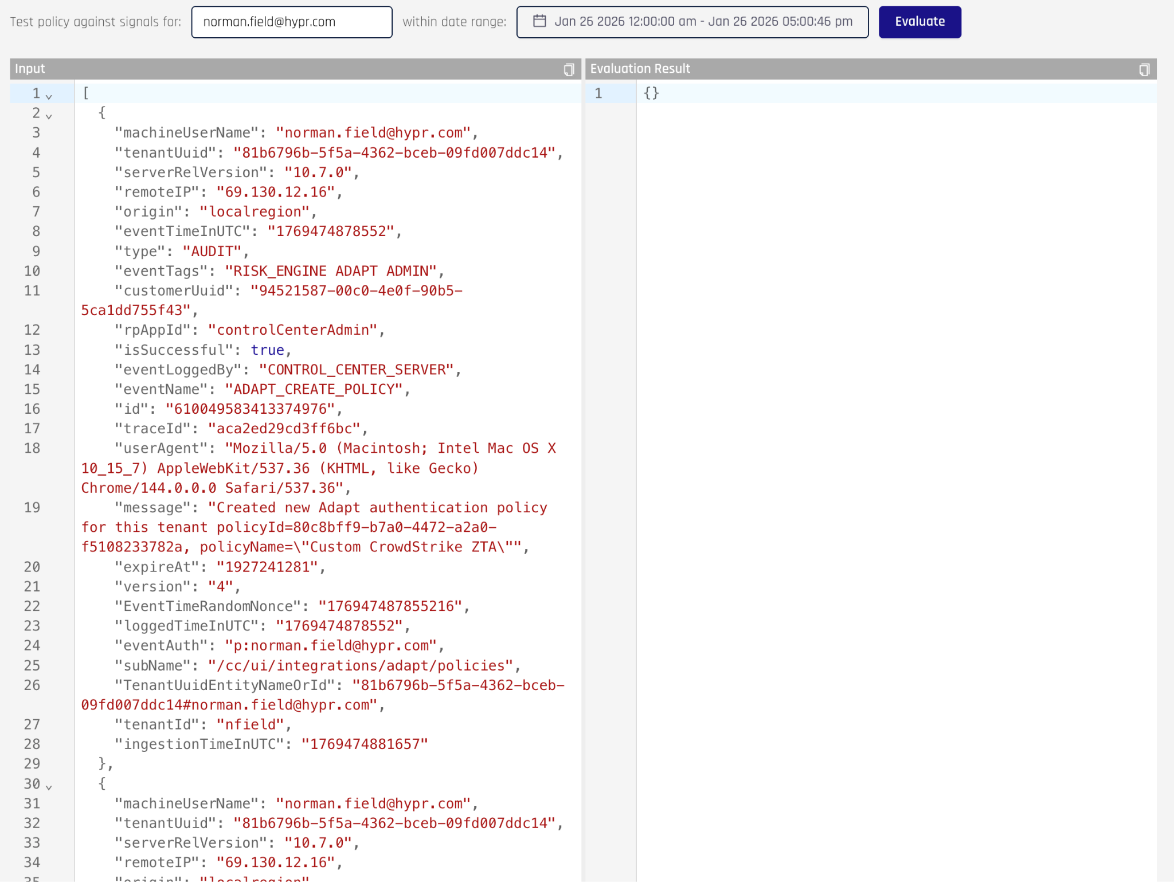Click the rpAppId controlCenterAdmin value
Viewport: 1174px width, 882px height.
click(292, 330)
